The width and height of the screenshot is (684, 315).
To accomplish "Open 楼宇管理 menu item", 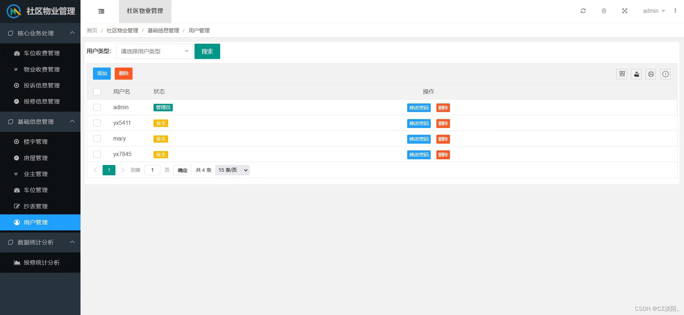I will [x=40, y=142].
